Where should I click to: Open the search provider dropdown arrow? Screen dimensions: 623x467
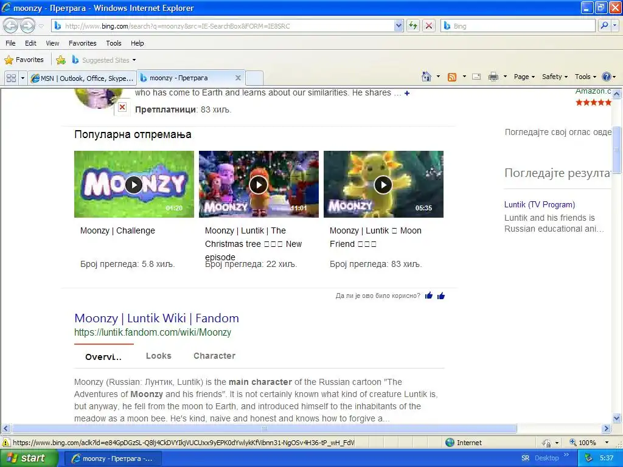[614, 26]
